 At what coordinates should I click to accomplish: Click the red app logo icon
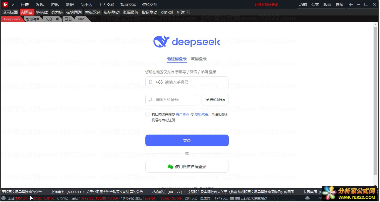click(x=5, y=4)
